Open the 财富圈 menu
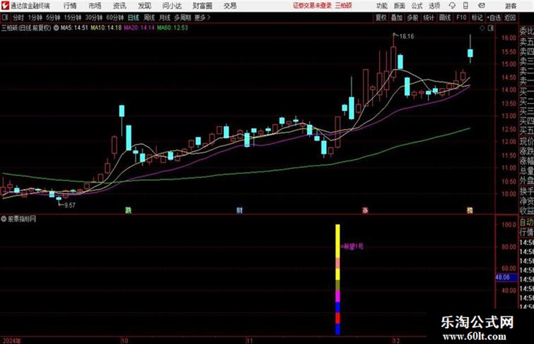 202,6
